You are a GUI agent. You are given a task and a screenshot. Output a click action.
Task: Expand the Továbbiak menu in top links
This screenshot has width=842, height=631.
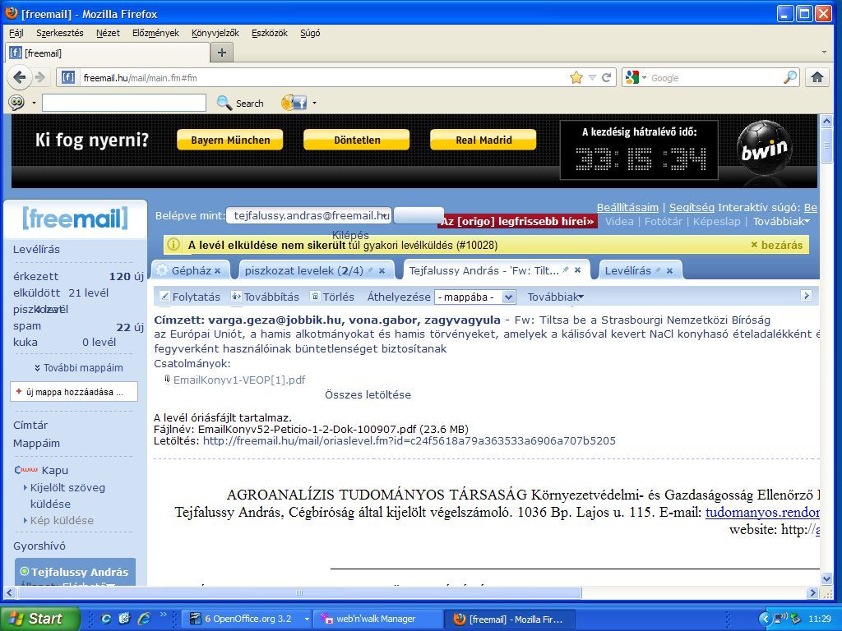point(781,222)
